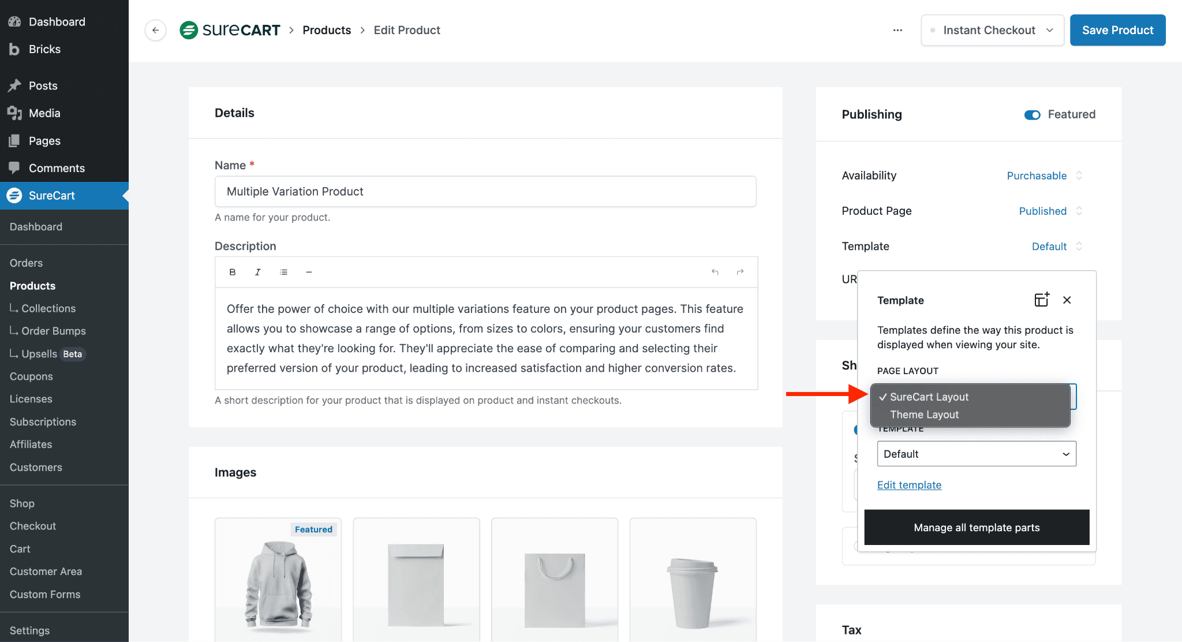Click the bullet list icon
Viewport: 1182px width, 642px height.
(x=283, y=272)
